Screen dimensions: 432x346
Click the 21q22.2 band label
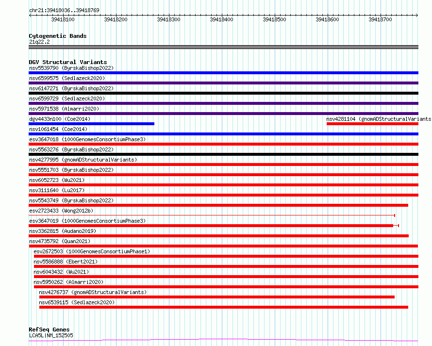pyautogui.click(x=39, y=42)
